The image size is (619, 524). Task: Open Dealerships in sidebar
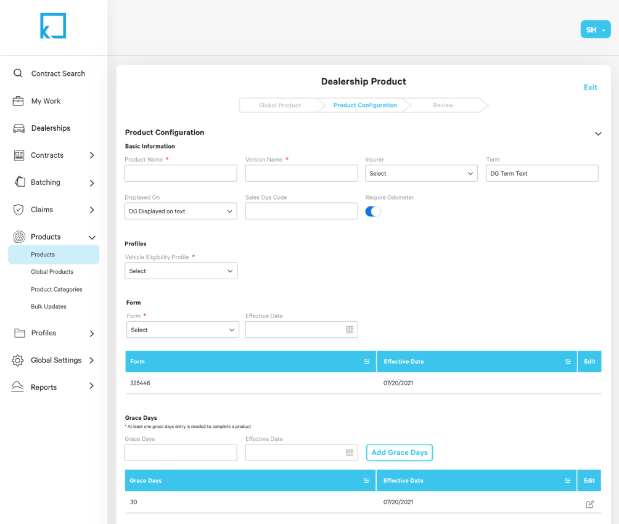point(51,128)
